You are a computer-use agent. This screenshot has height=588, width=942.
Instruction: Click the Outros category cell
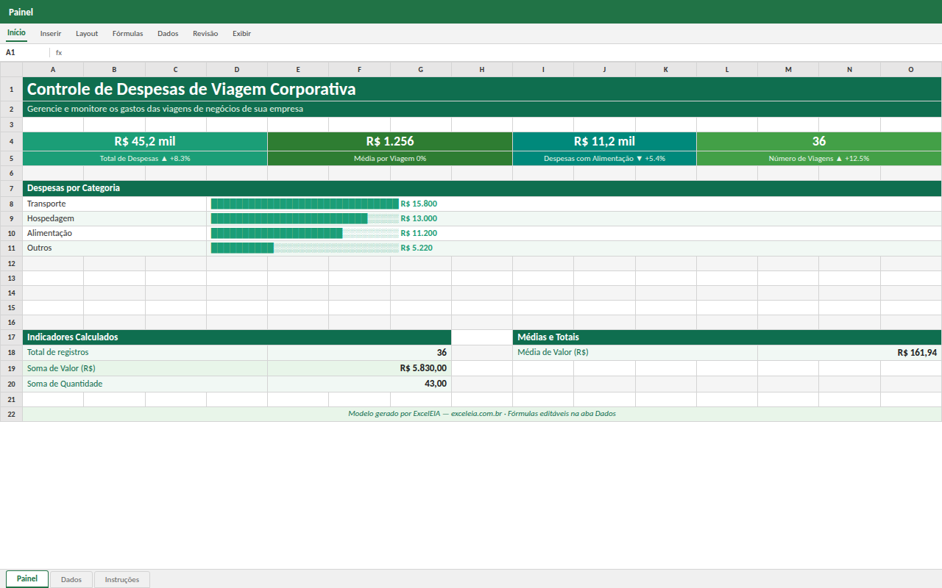click(x=115, y=248)
